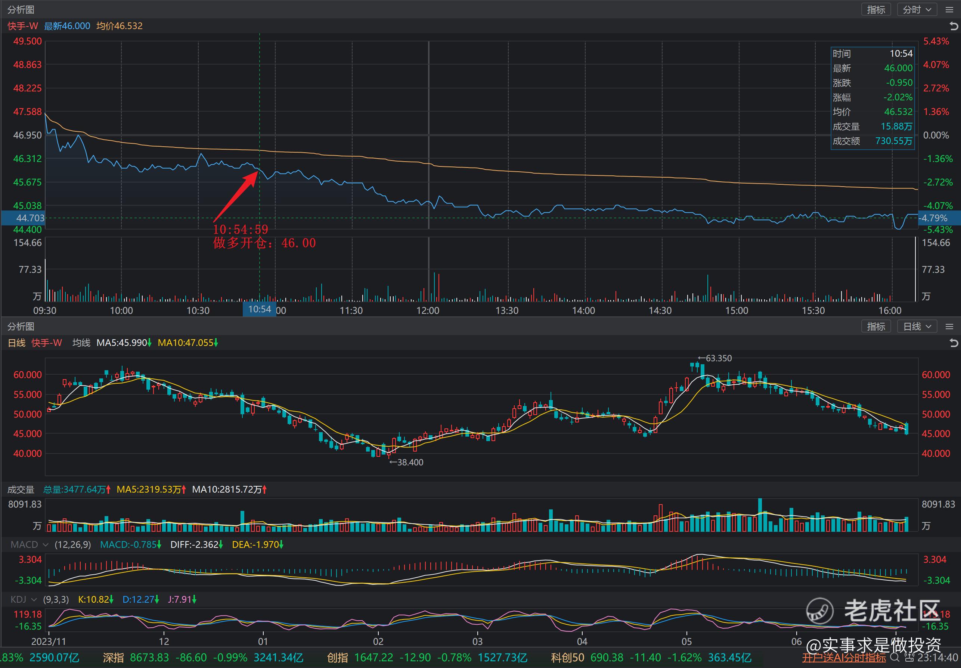The width and height of the screenshot is (961, 668).
Task: Click the (9,3,3) KDJ parameters
Action: click(x=56, y=599)
